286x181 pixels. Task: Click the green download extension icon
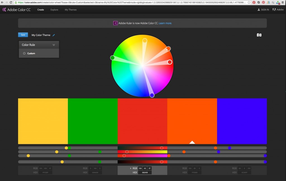point(278,3)
